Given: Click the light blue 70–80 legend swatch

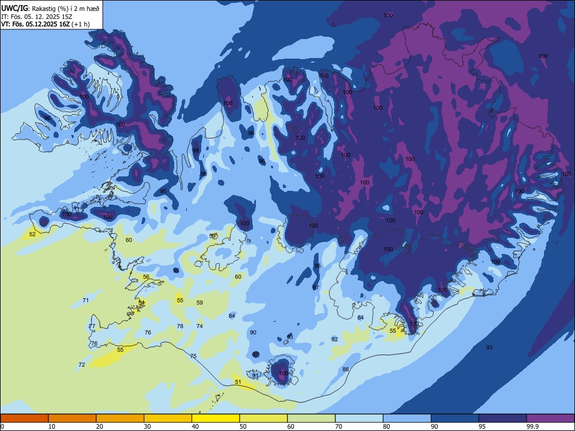Looking at the screenshot, I should [359, 418].
